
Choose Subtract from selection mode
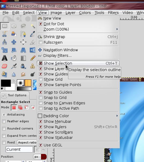click(x=27, y=108)
